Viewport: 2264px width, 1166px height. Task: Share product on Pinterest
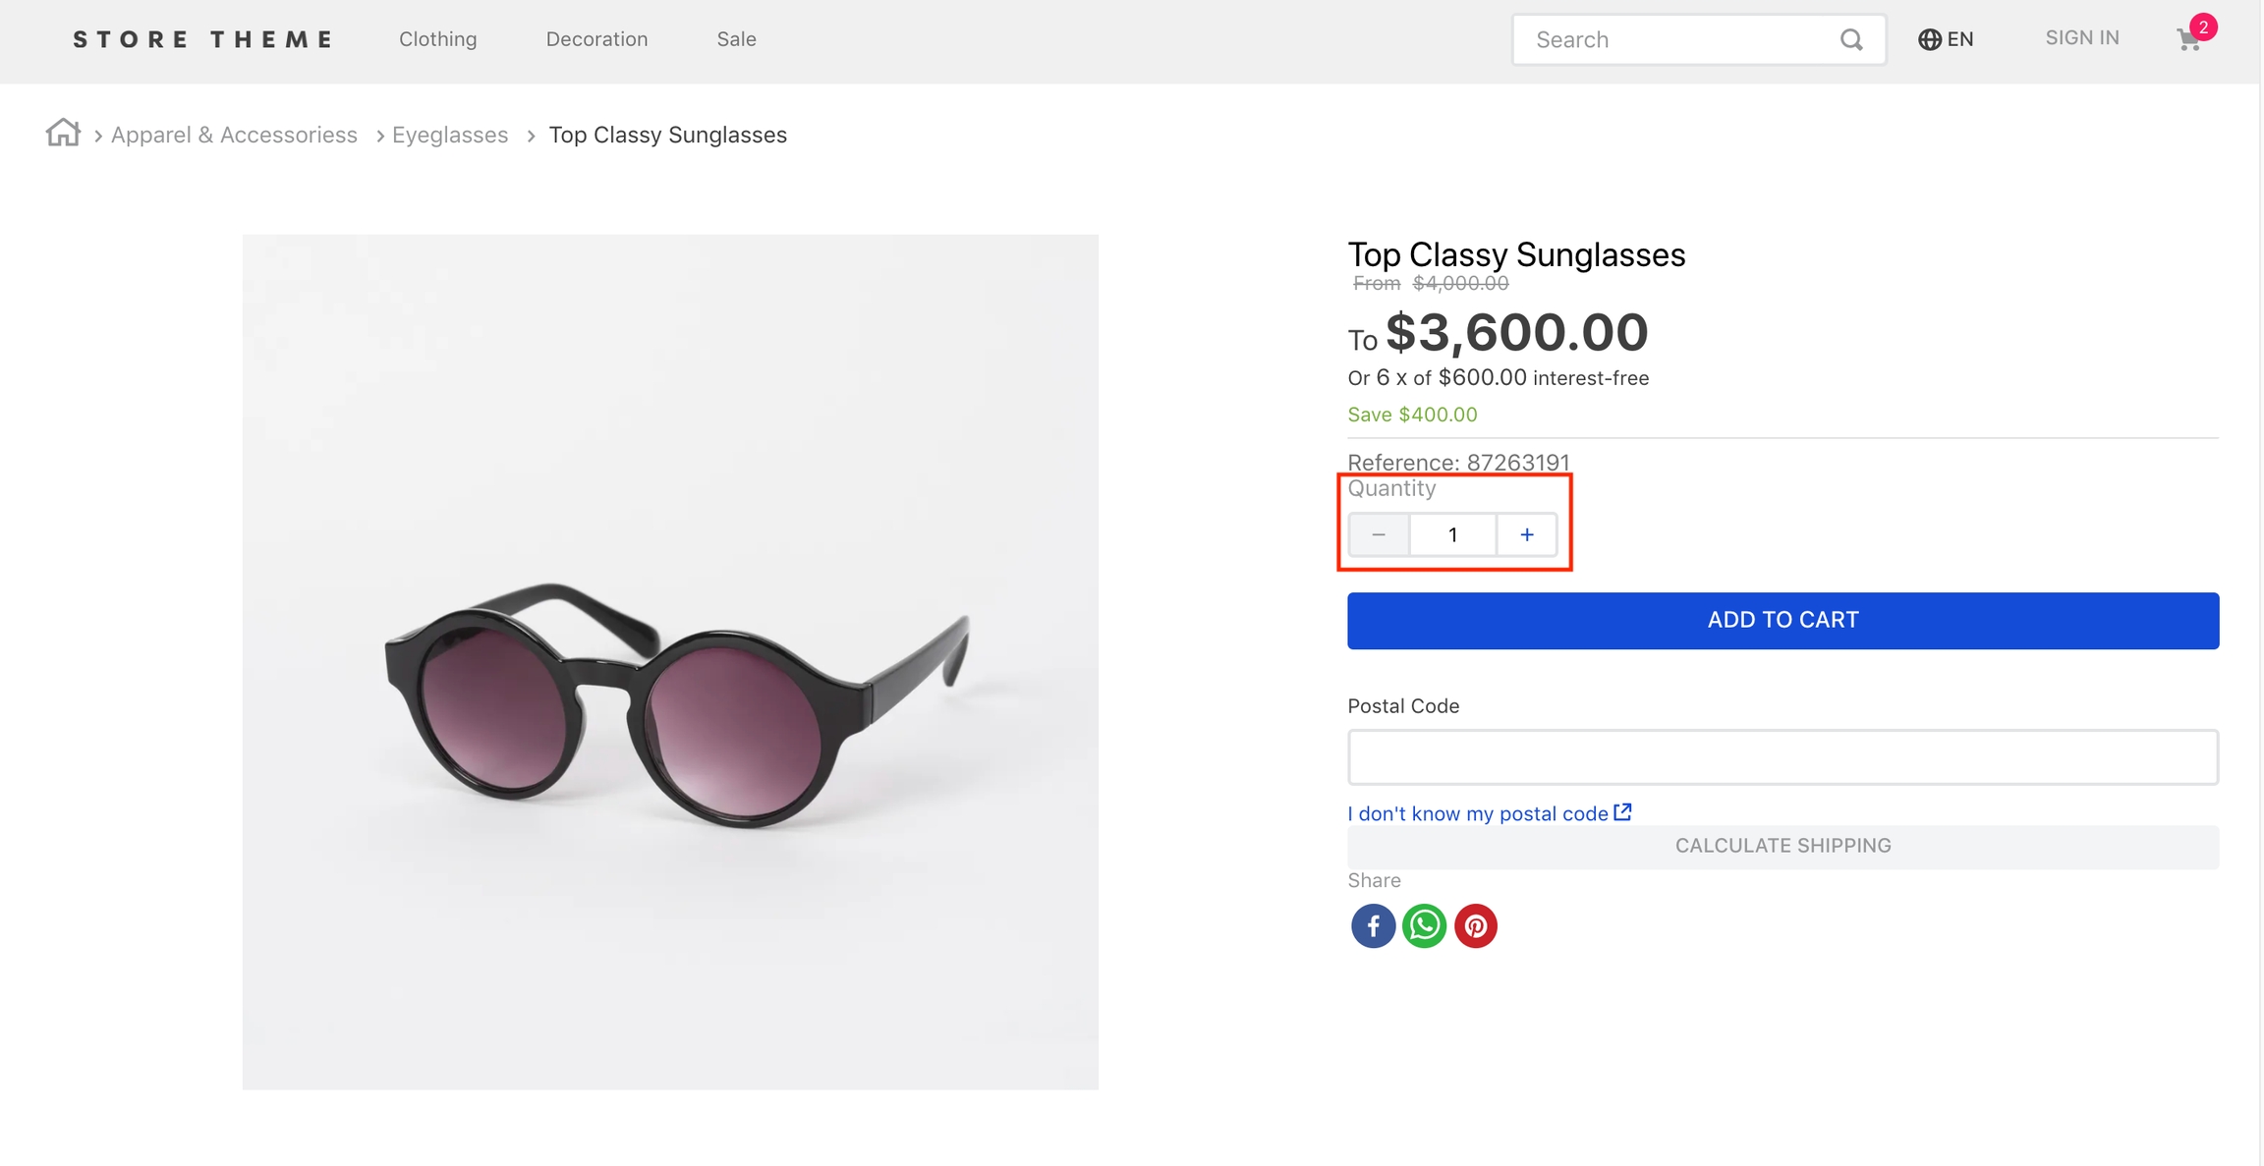pyautogui.click(x=1475, y=926)
